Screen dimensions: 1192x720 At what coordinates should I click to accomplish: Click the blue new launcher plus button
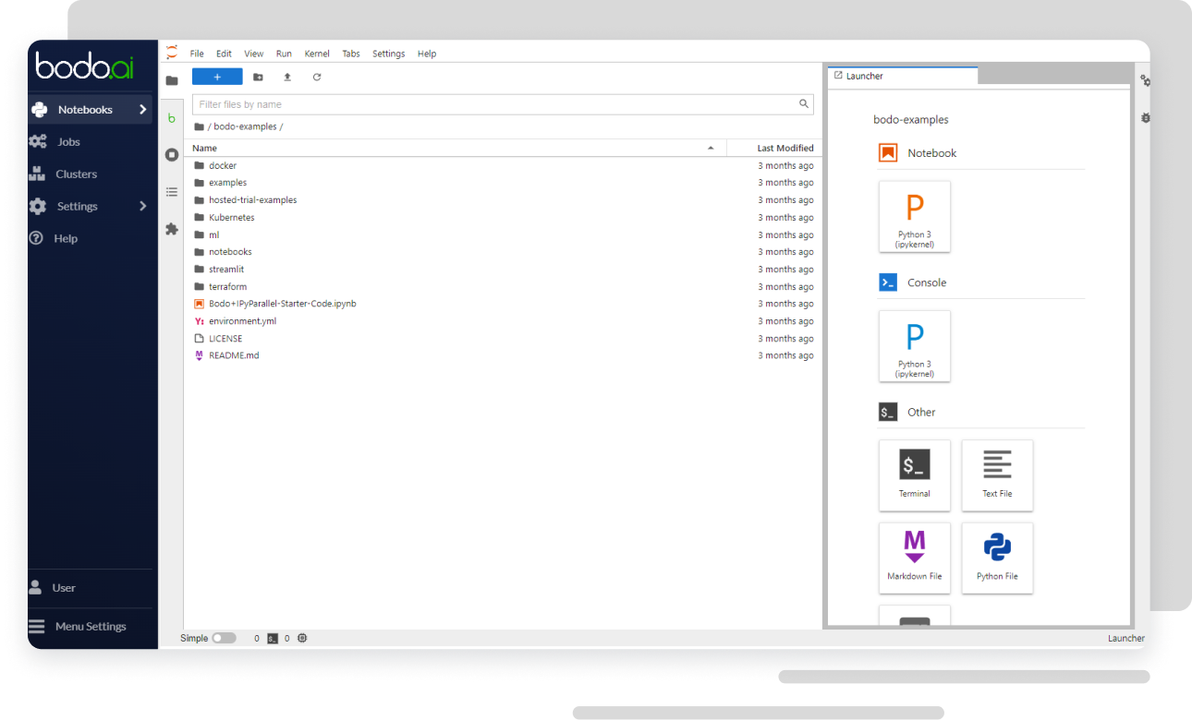217,78
